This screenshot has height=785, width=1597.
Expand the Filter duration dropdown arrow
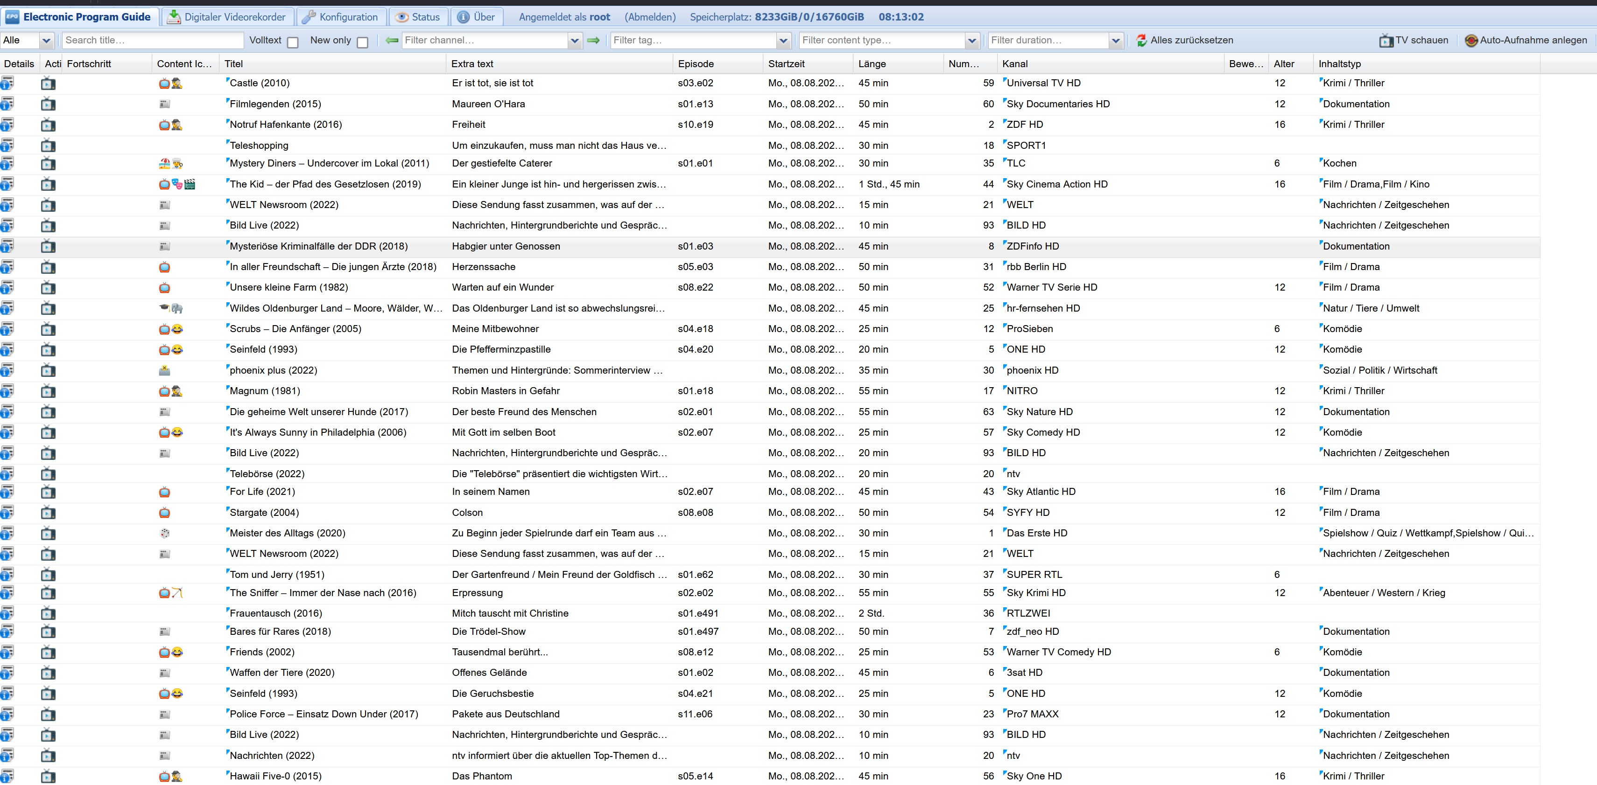tap(1116, 40)
